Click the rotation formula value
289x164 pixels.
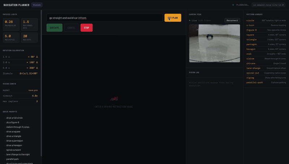[29, 74]
